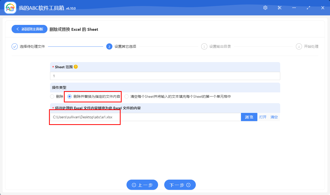
Task: Click inside the Sheet 范围 input field
Action: (x=128, y=76)
